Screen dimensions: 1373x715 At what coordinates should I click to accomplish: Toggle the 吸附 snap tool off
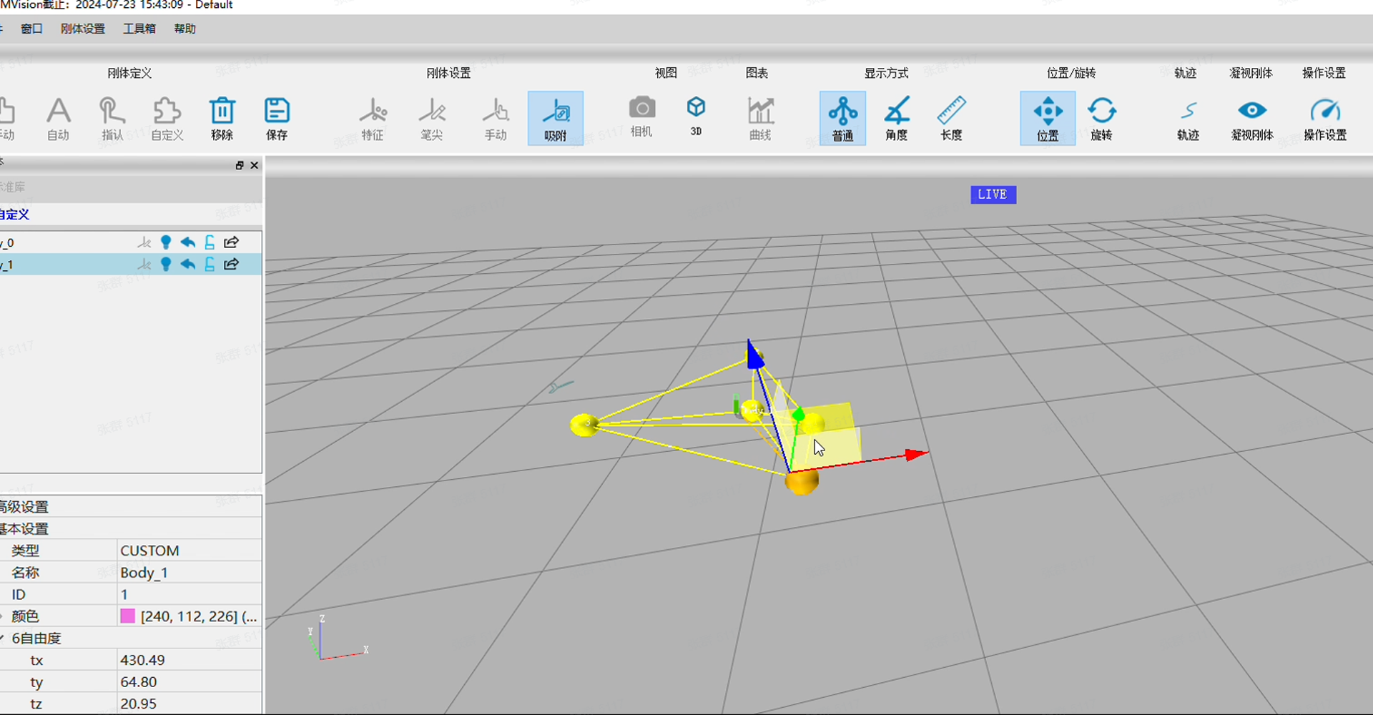[x=556, y=118]
